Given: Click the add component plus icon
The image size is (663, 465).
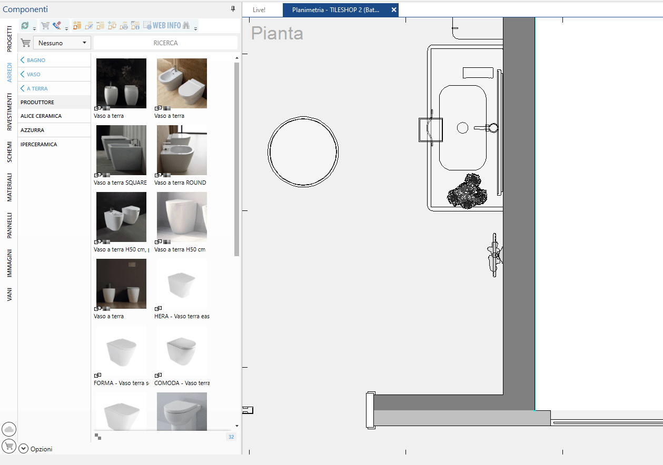Looking at the screenshot, I should tap(112, 25).
